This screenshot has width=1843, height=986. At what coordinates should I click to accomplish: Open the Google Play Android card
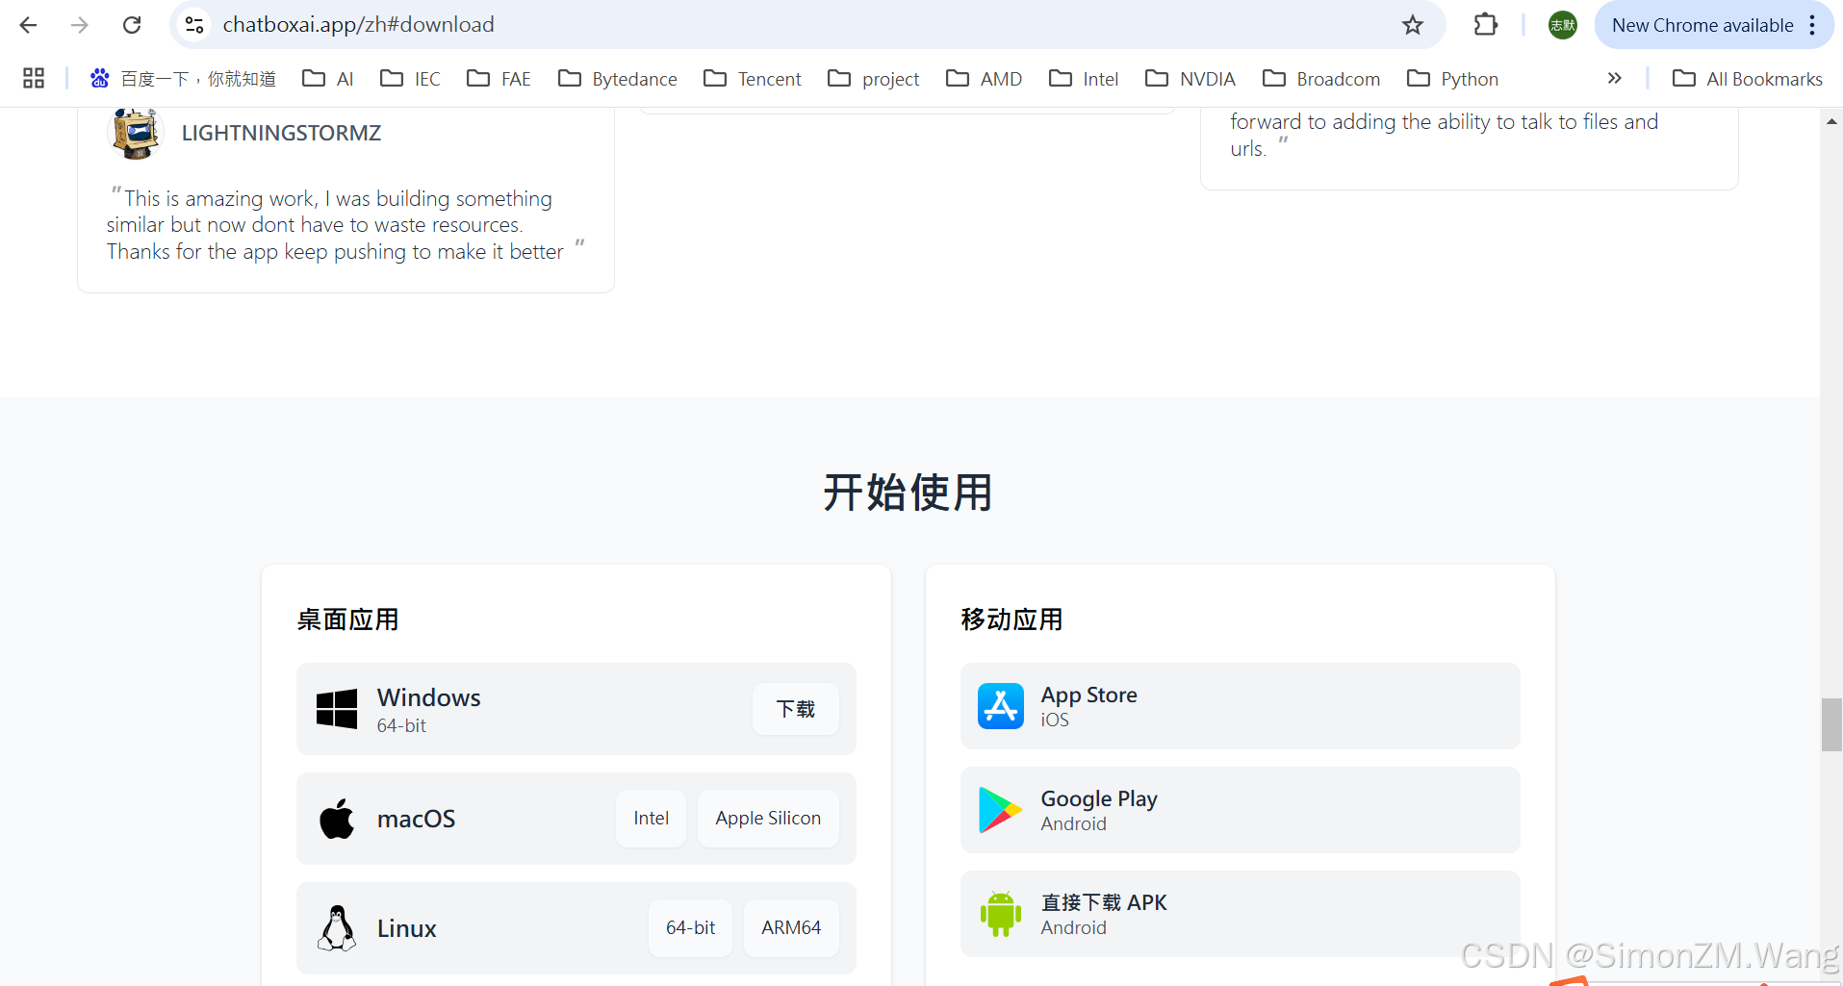click(x=1240, y=810)
